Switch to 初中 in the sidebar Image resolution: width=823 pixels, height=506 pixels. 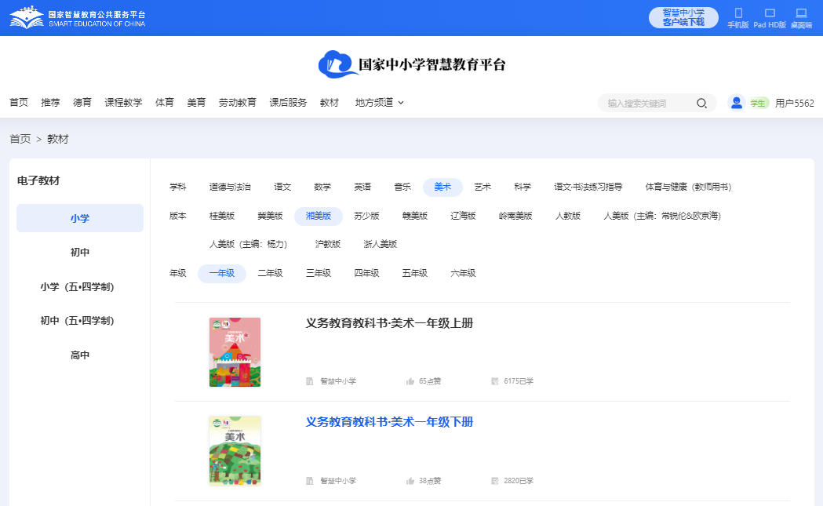click(80, 253)
